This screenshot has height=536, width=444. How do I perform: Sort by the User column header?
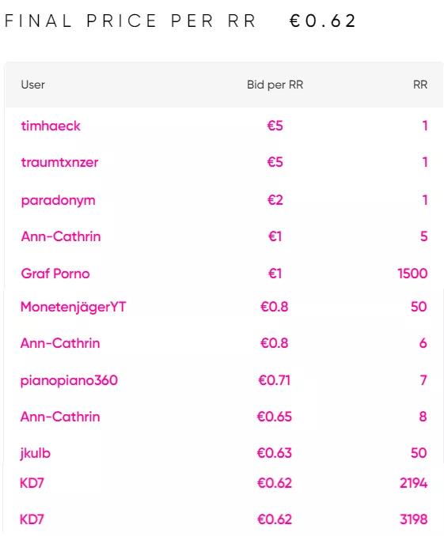(x=33, y=85)
